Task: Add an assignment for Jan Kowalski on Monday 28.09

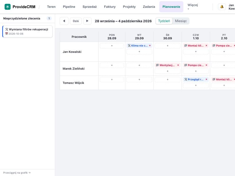Action: [112, 46]
